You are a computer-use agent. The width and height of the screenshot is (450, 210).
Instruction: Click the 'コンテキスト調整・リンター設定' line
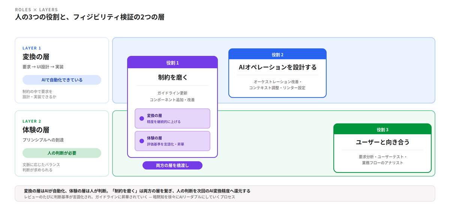277,88
